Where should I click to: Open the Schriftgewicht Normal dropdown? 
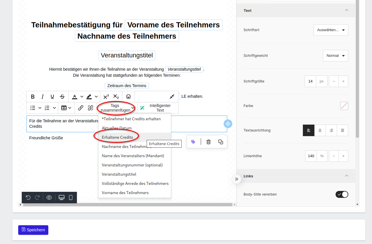coord(335,56)
